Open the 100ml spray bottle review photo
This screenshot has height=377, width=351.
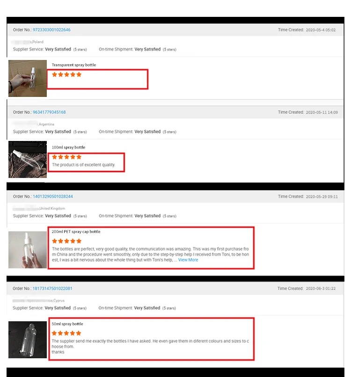tap(28, 159)
